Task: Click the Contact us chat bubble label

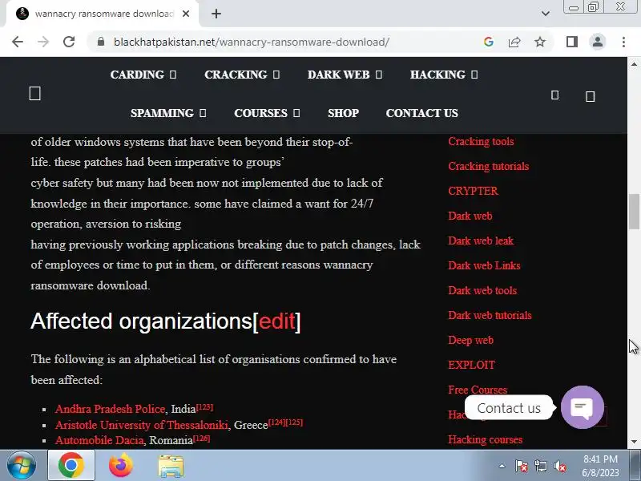Action: 509,408
